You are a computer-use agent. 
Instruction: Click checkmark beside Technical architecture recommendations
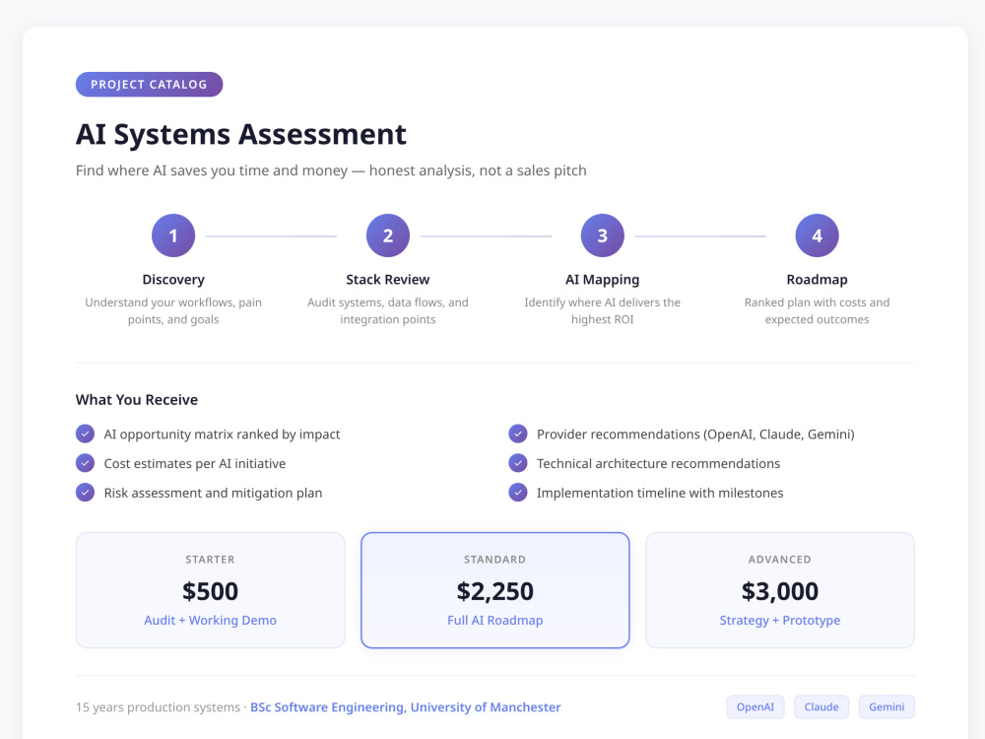(x=518, y=463)
